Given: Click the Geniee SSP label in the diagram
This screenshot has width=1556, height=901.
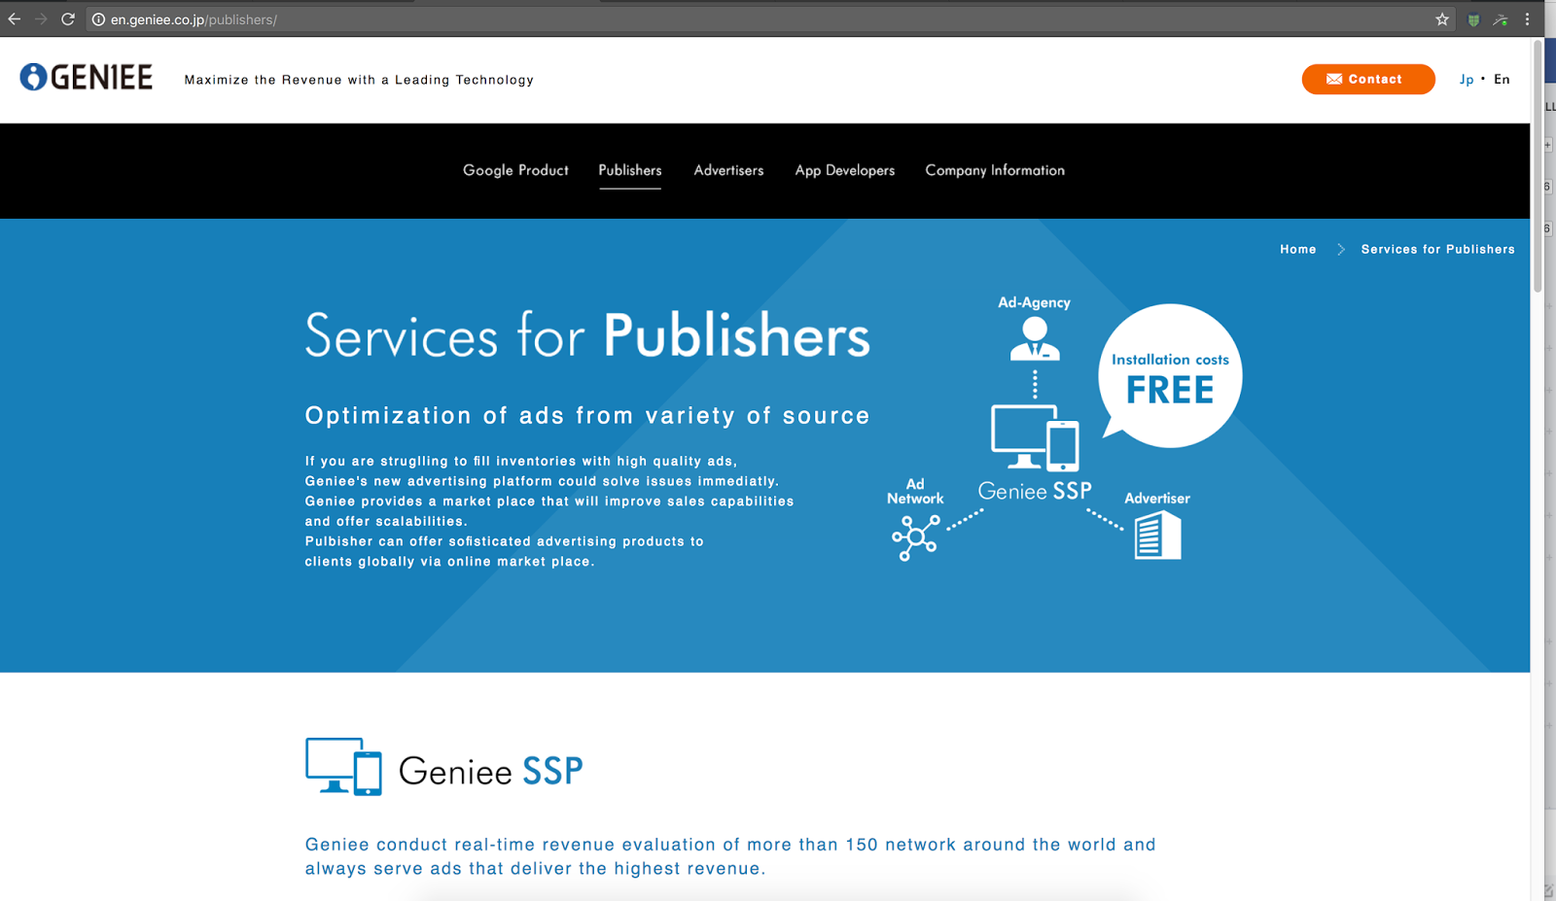Looking at the screenshot, I should point(1035,491).
